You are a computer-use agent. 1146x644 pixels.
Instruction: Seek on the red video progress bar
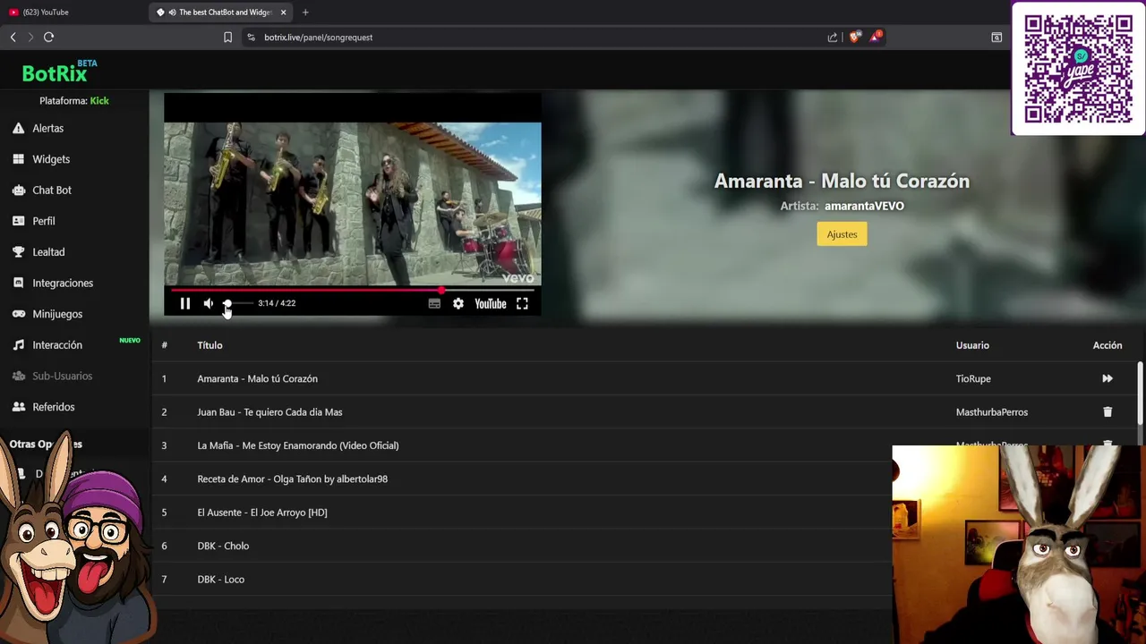pyautogui.click(x=353, y=290)
